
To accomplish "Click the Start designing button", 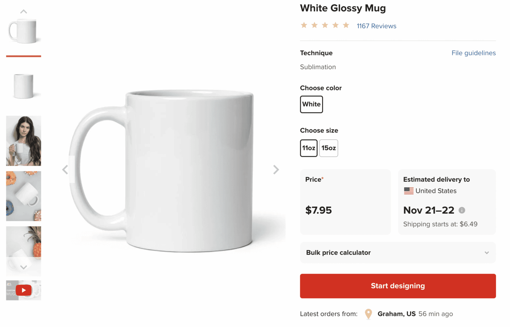I will point(398,286).
